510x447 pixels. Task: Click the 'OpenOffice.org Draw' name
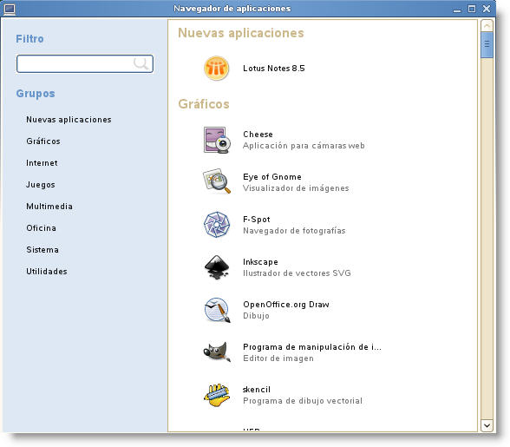point(286,305)
